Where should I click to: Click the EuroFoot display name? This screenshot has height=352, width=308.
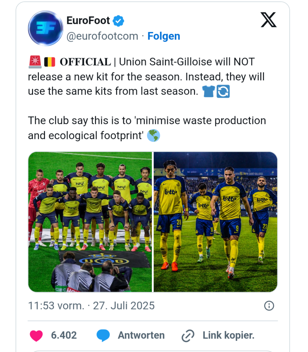tap(88, 21)
